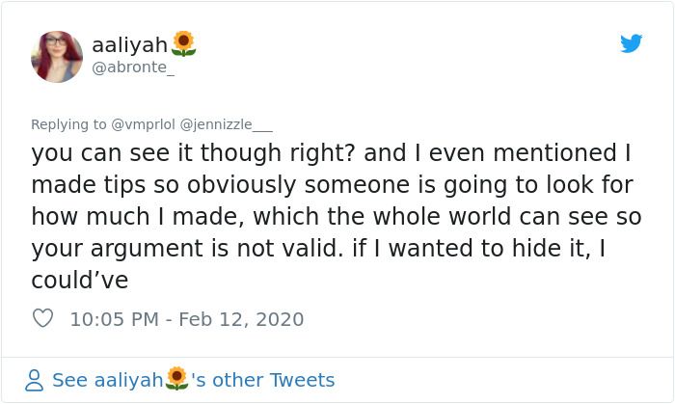Click tweet line starting 'how much I made'

tap(337, 216)
